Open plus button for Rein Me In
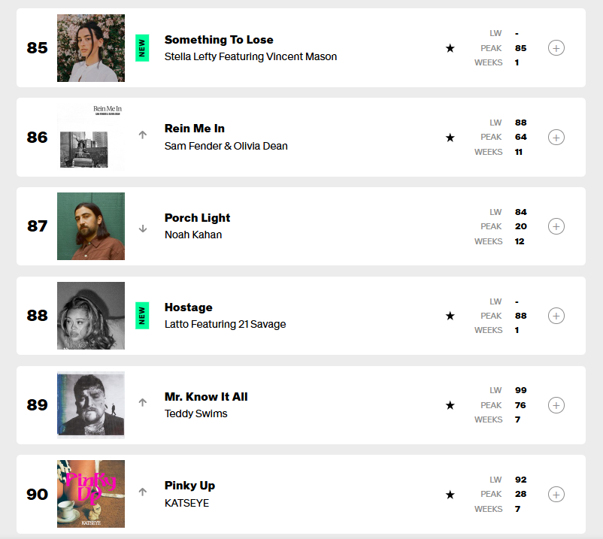603x539 pixels. coord(556,138)
